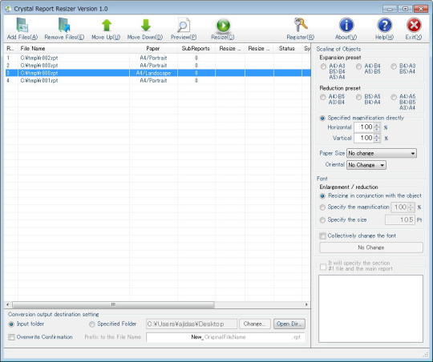
Task: Click the horizontal scrollbar left arrow
Action: point(8,304)
